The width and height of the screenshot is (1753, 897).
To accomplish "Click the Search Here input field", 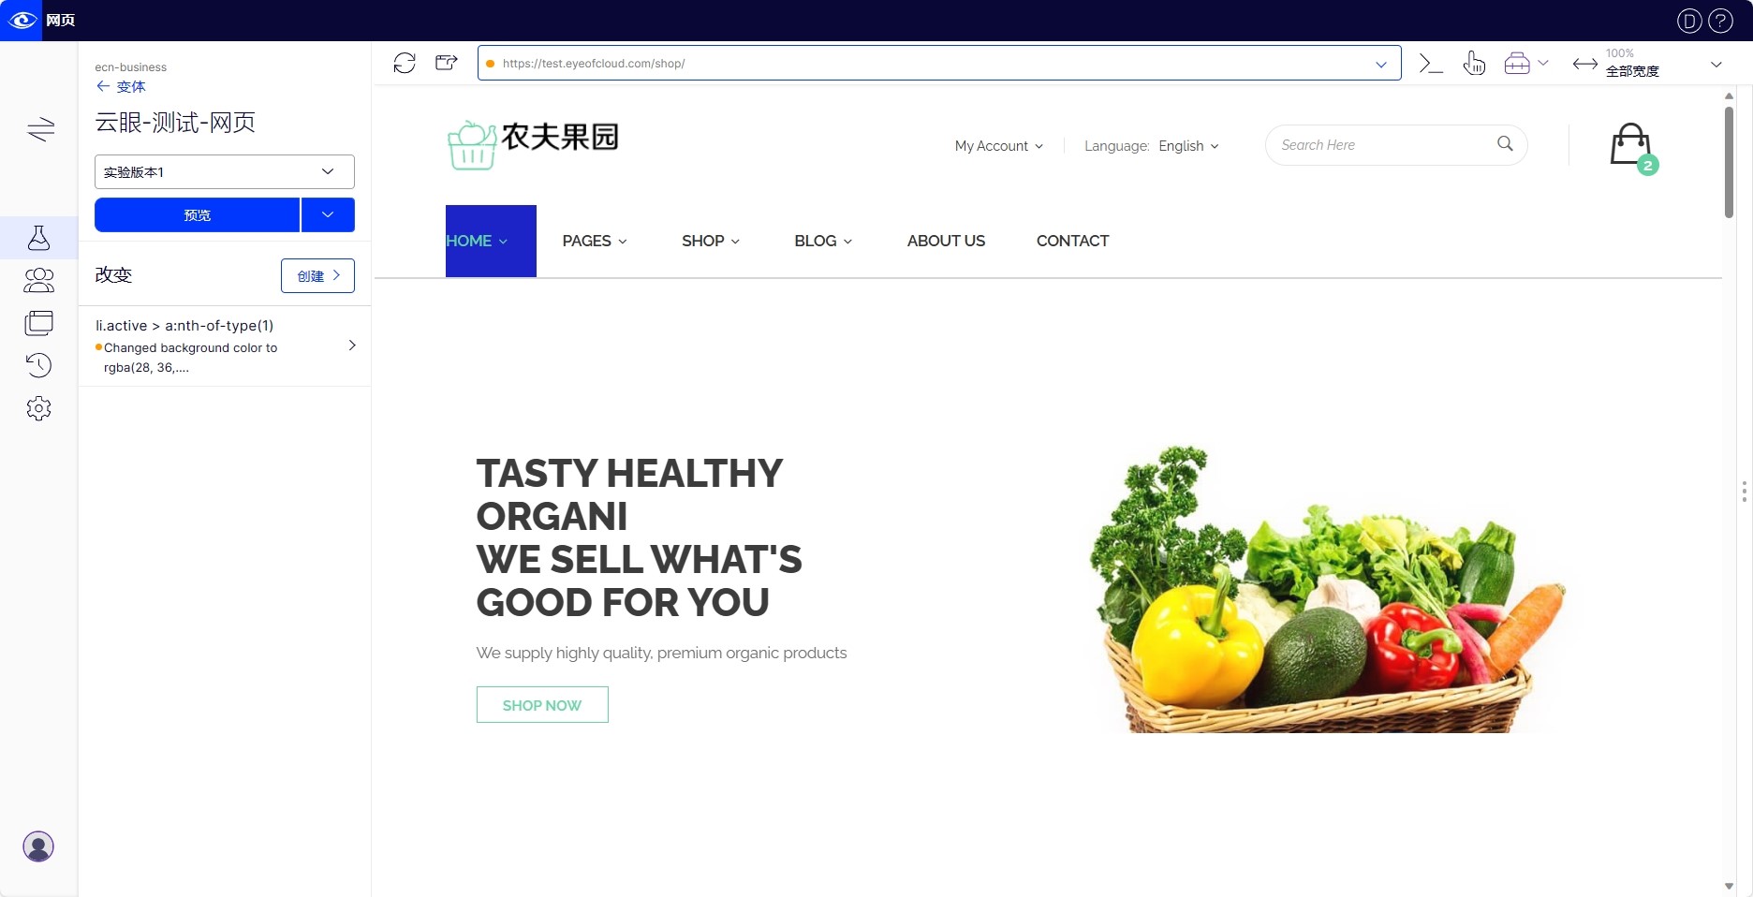I will pos(1384,145).
